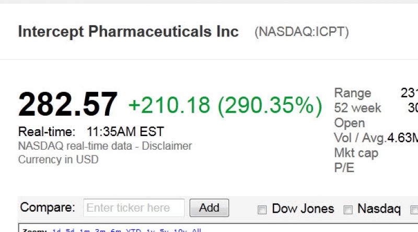Image resolution: width=418 pixels, height=232 pixels.
Task: Select the 1m chart zoom
Action: [85, 230]
